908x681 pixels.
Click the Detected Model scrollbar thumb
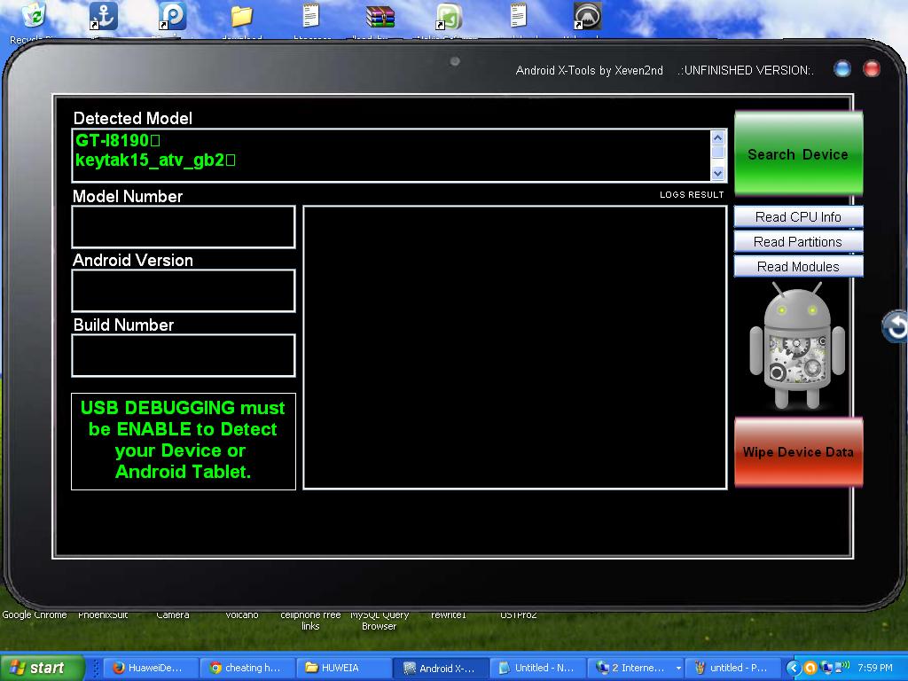click(718, 153)
